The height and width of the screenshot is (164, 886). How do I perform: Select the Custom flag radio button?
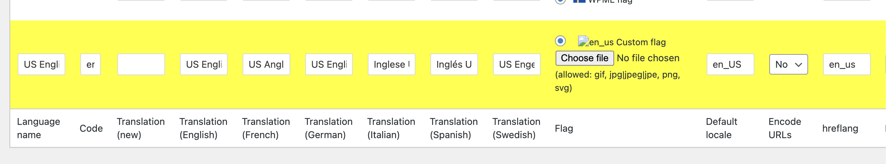[560, 41]
